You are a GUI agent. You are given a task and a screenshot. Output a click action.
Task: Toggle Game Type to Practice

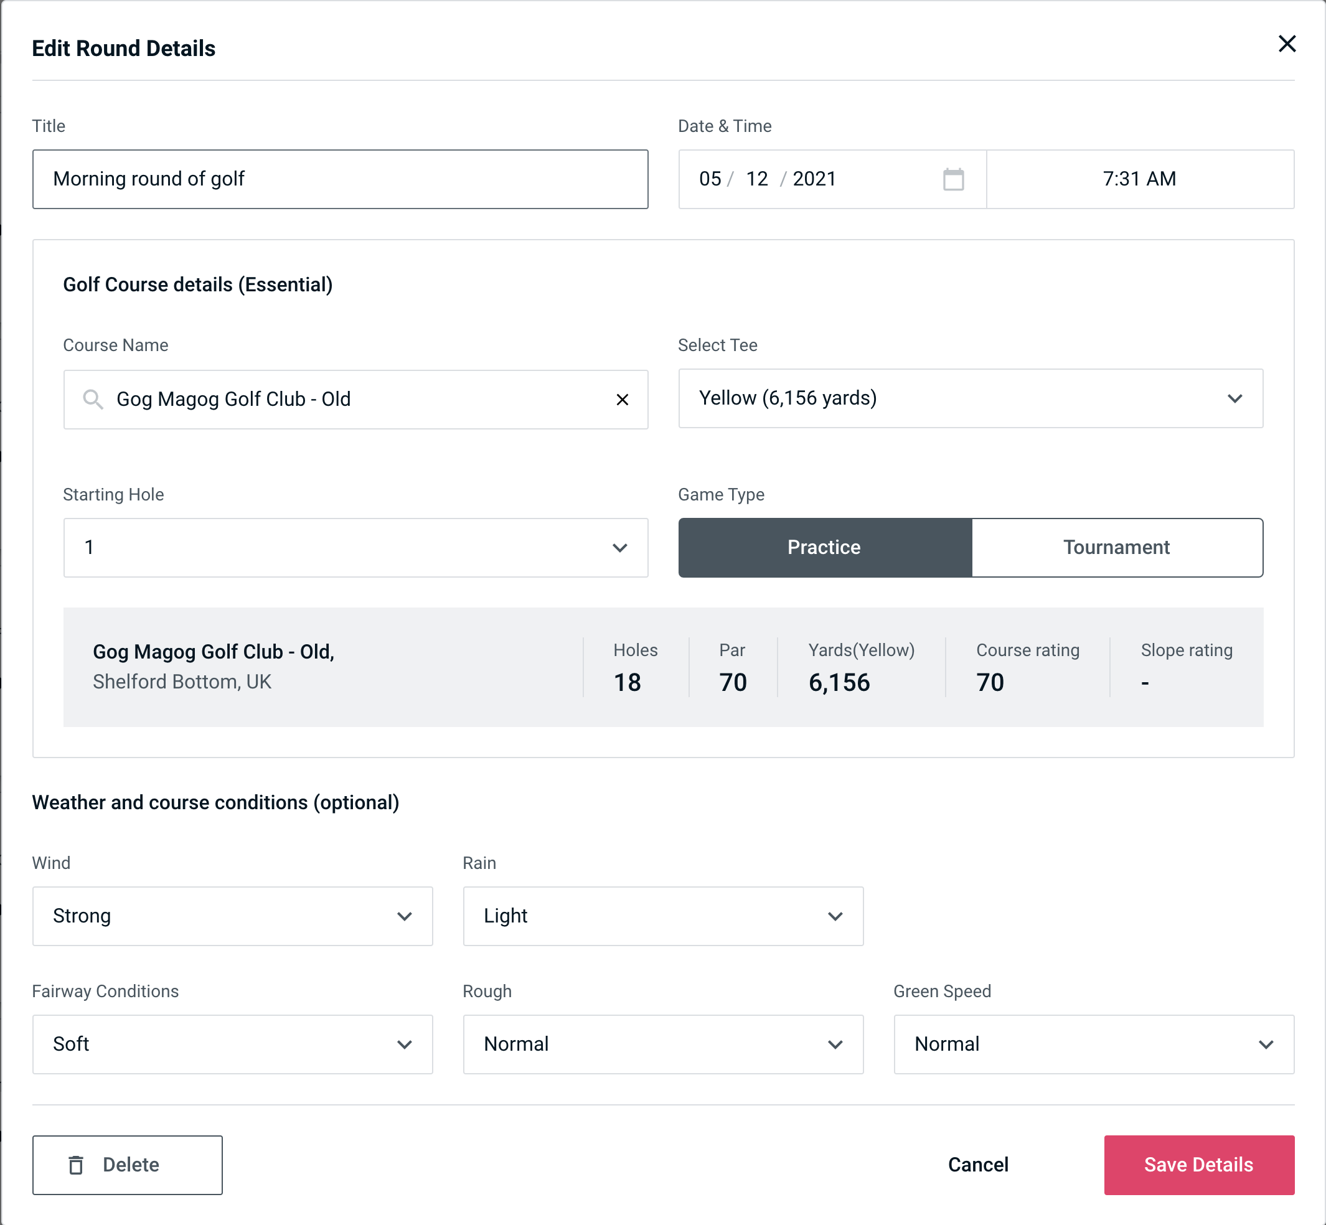pos(825,548)
